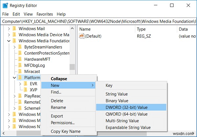This screenshot has width=197, height=137.
Task: Click the Type column header
Action: coord(156,29)
